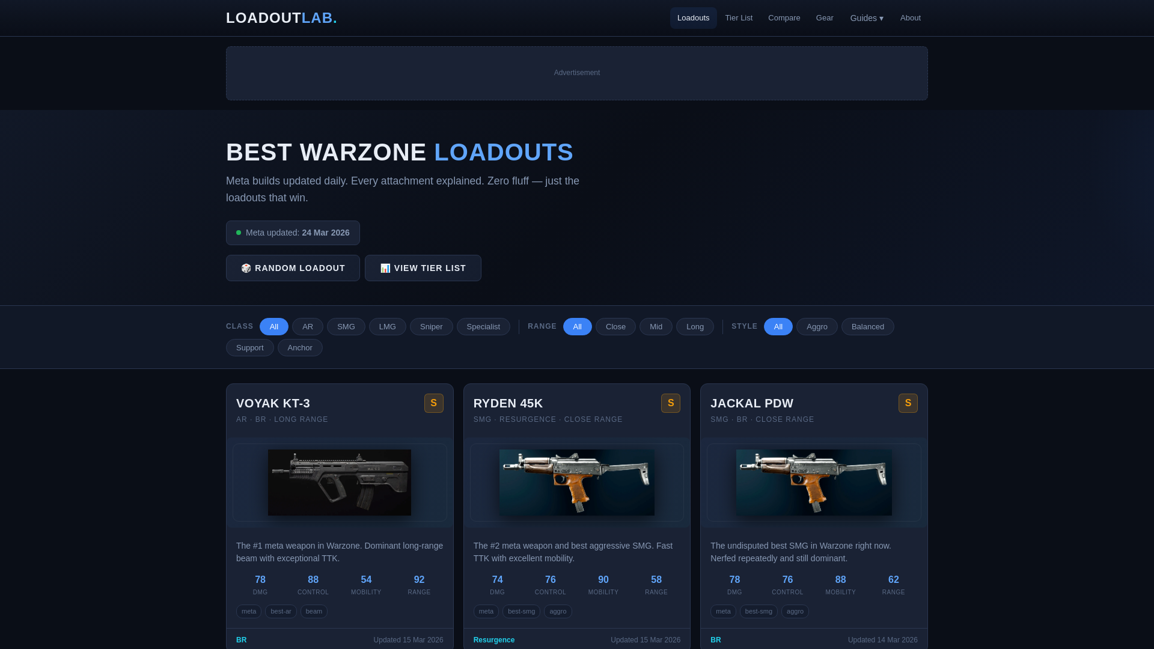Filter style by Aggro
The height and width of the screenshot is (649, 1154).
click(x=817, y=327)
